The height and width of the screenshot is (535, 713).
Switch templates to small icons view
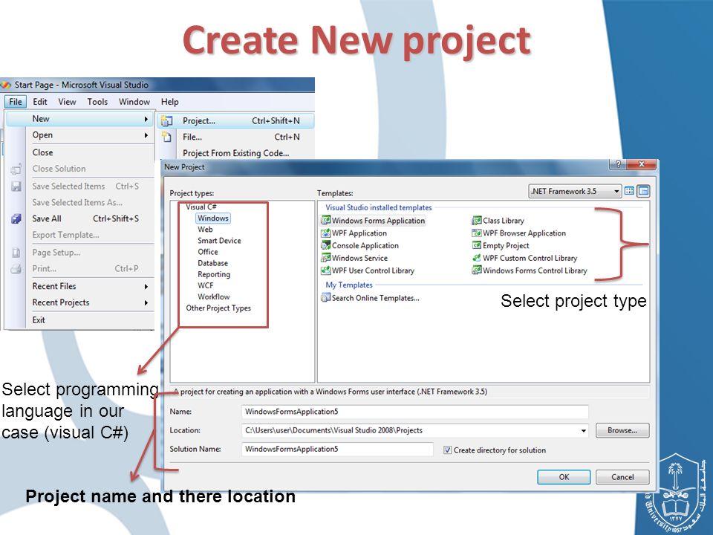click(x=643, y=191)
